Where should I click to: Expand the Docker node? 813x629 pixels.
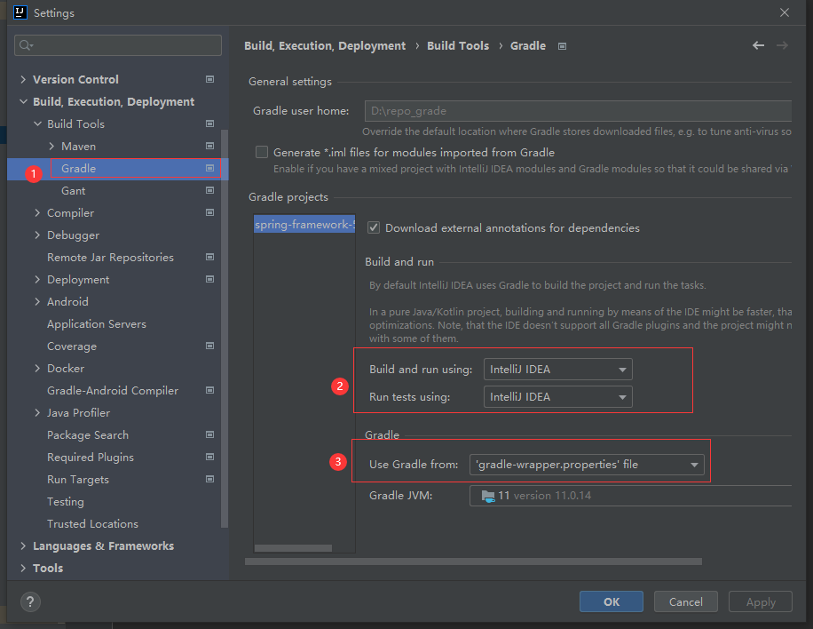click(x=37, y=369)
